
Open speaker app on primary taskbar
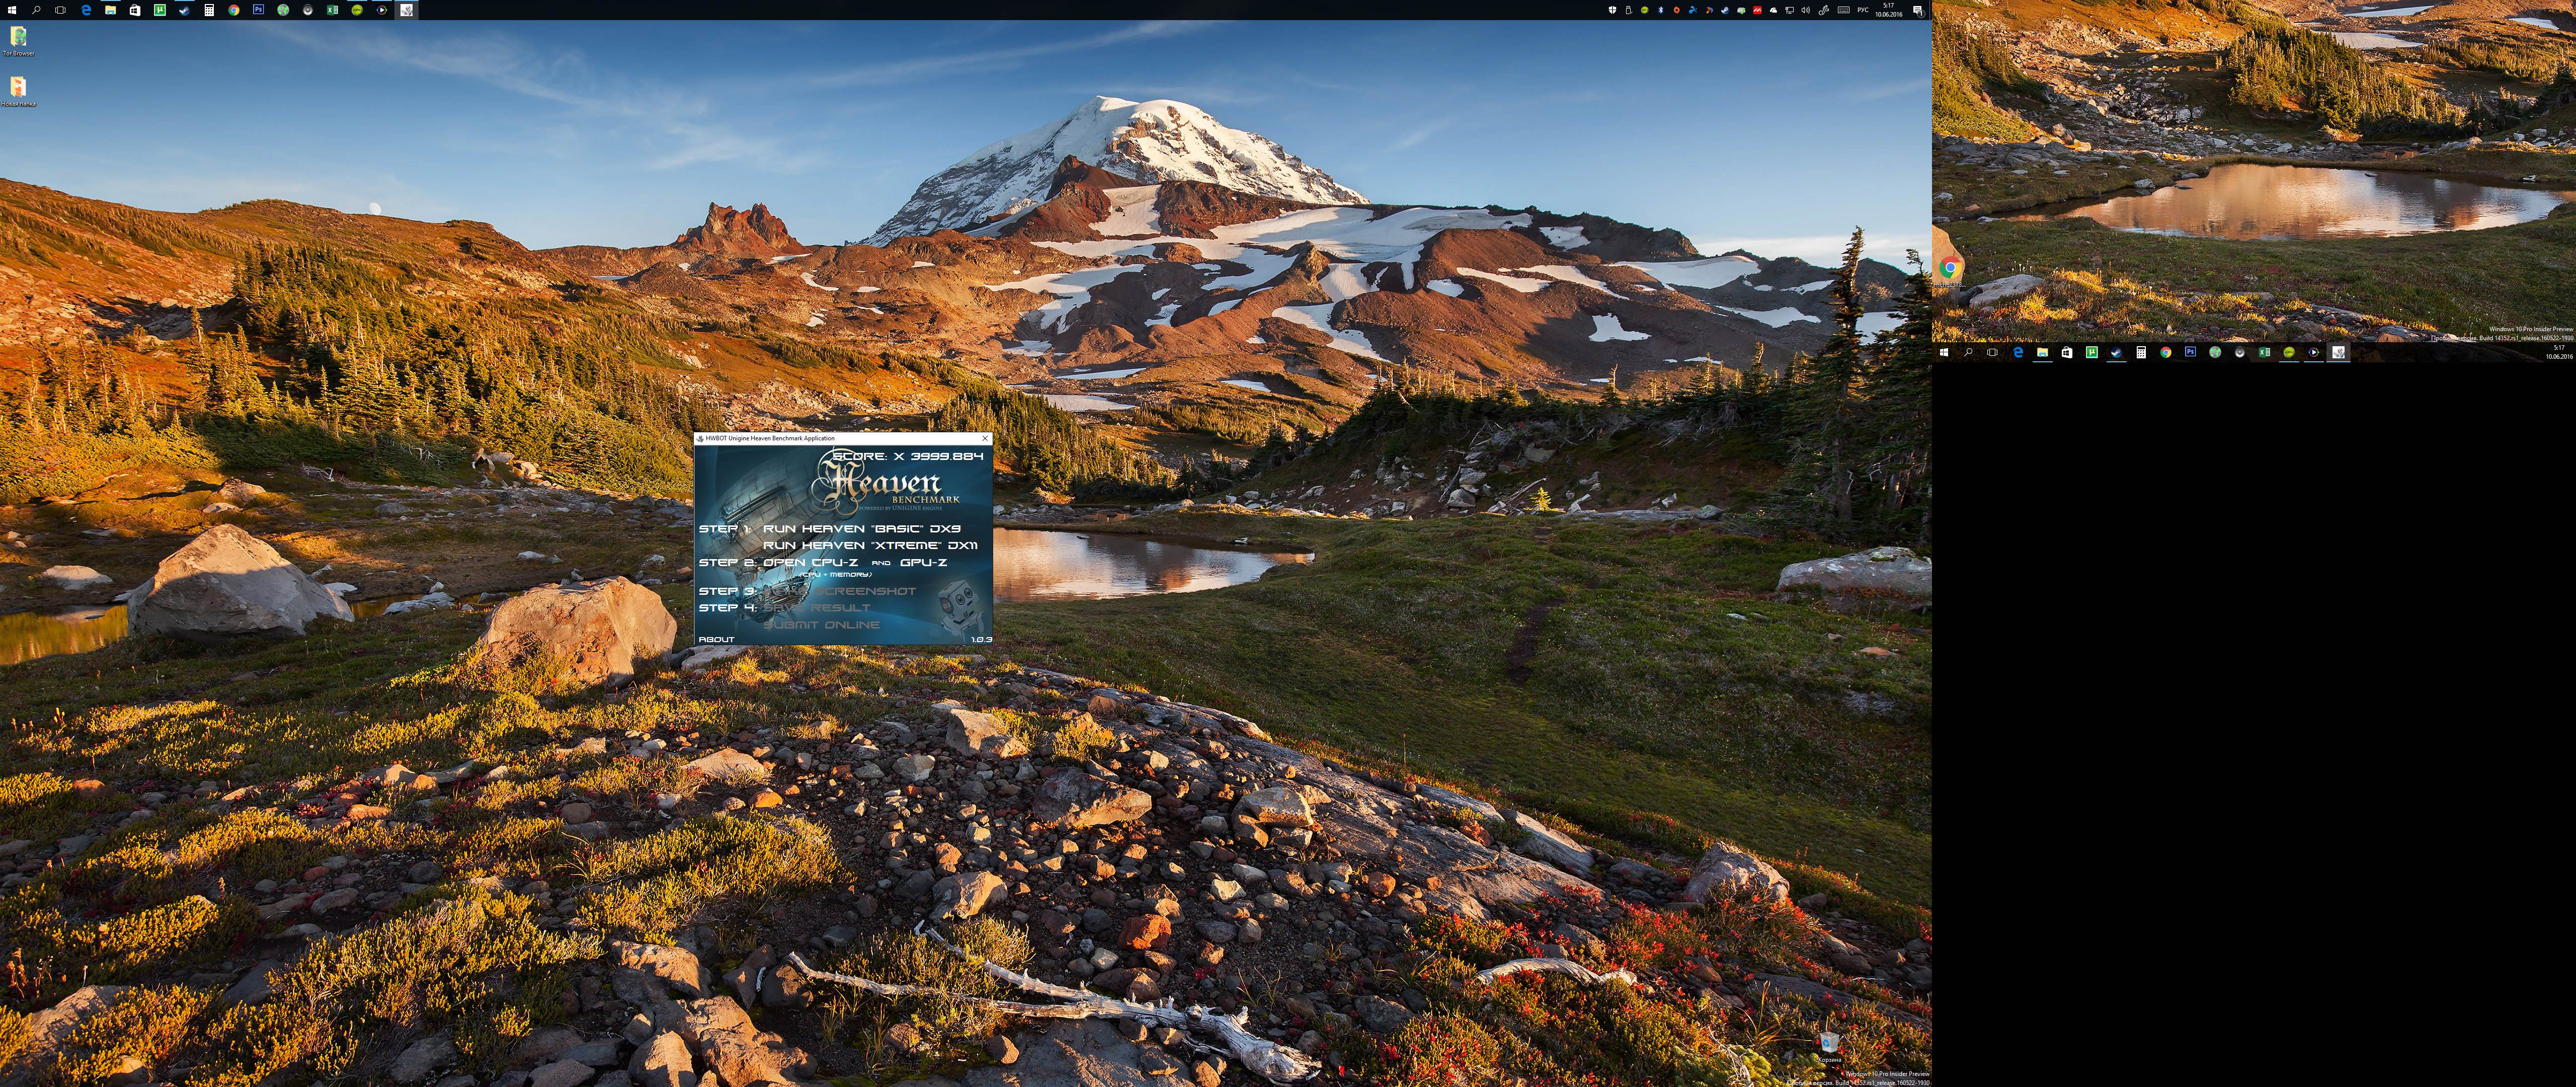[x=308, y=10]
